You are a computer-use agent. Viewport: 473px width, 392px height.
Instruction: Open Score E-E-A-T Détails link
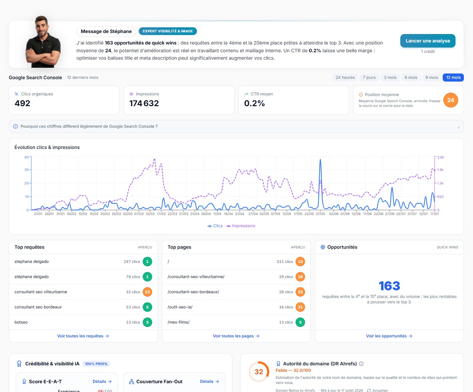(102, 382)
